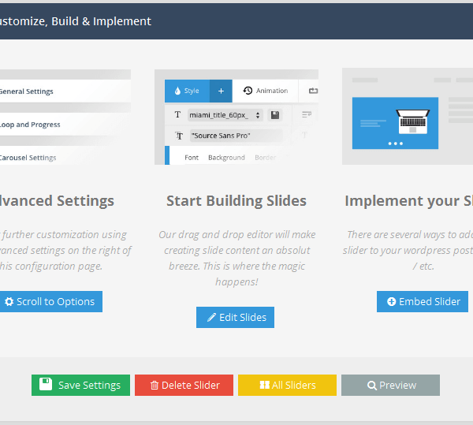Click the text align icon in editor preview
473x425 pixels.
click(x=306, y=115)
